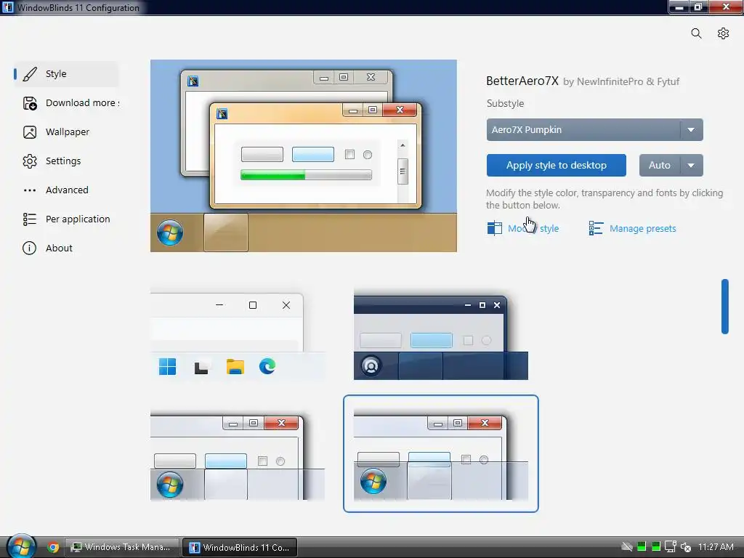The height and width of the screenshot is (558, 744).
Task: Click the crossed-out cloud tray icon
Action: pyautogui.click(x=627, y=547)
